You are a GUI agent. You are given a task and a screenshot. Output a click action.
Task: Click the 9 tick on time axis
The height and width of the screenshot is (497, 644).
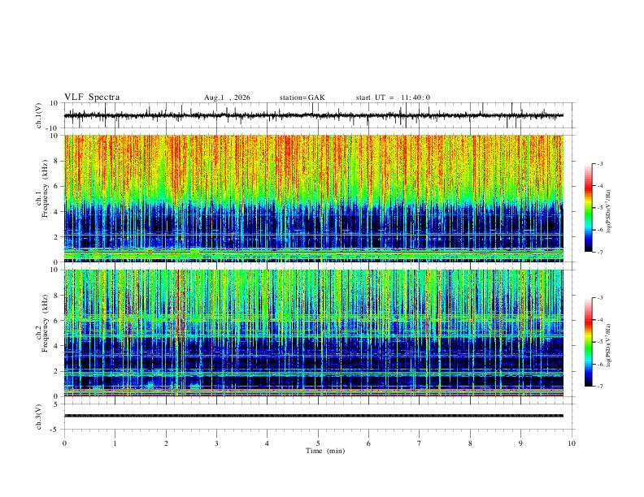pos(520,443)
